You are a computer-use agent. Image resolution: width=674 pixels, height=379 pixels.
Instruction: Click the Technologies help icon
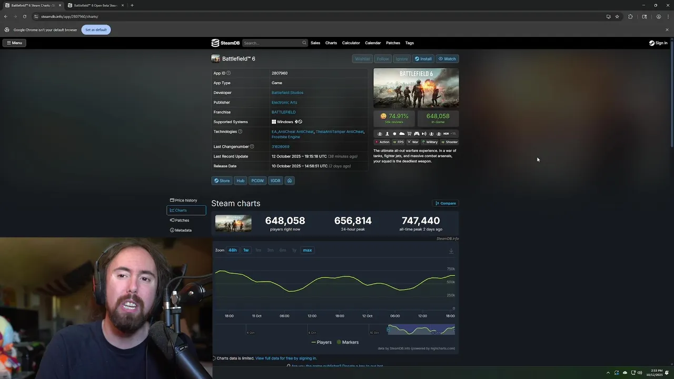[x=240, y=132]
